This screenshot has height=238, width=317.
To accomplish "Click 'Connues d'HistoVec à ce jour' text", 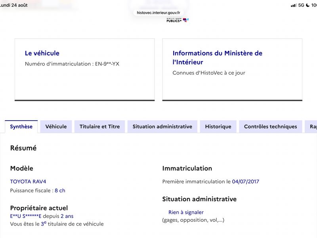I will coord(209,73).
